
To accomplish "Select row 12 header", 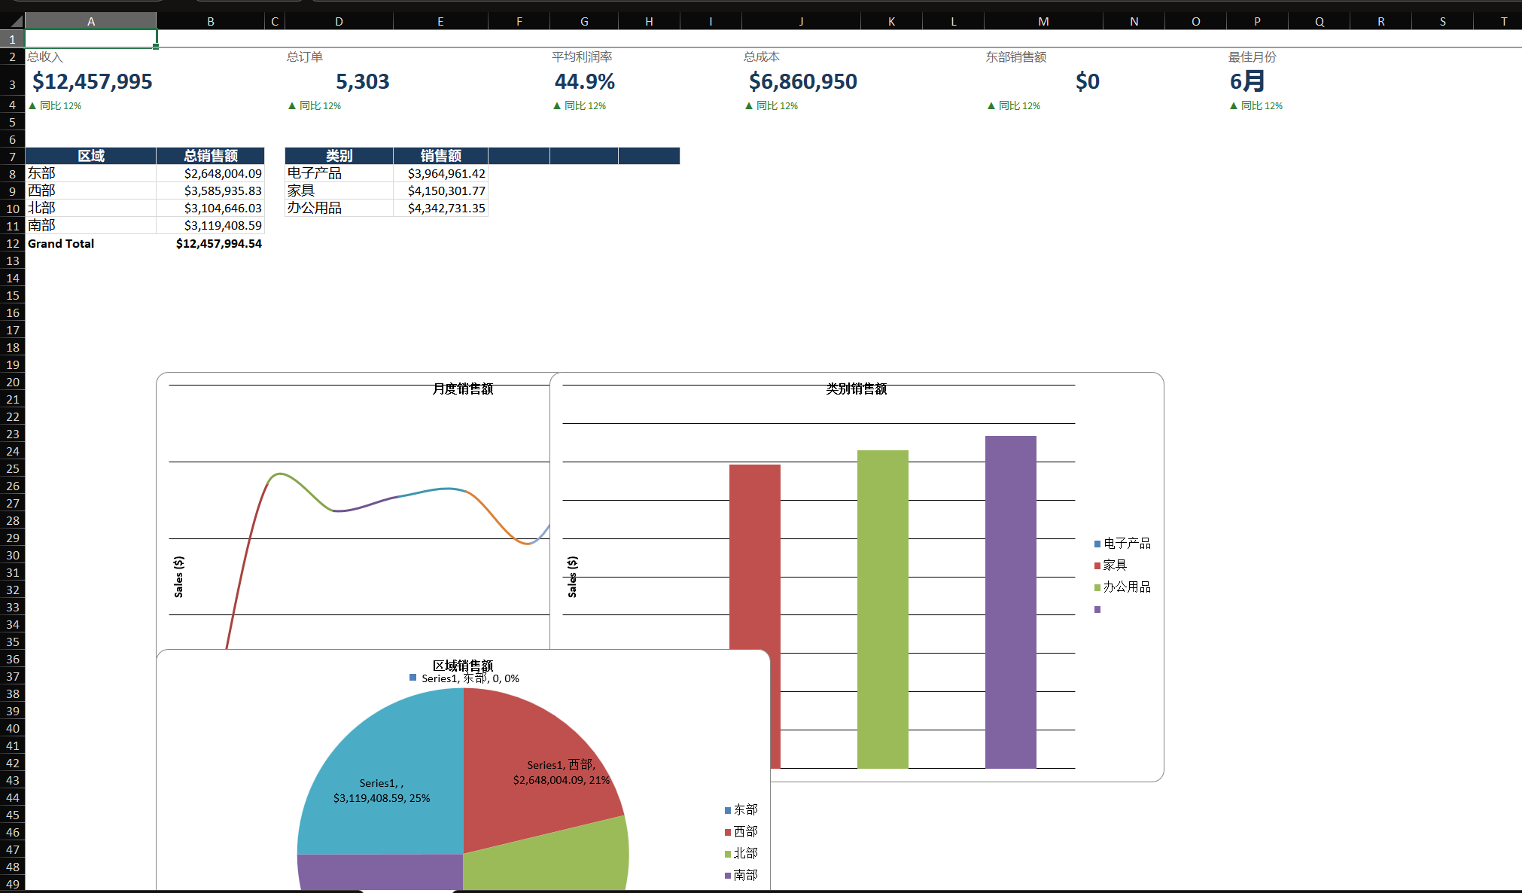I will click(x=13, y=243).
